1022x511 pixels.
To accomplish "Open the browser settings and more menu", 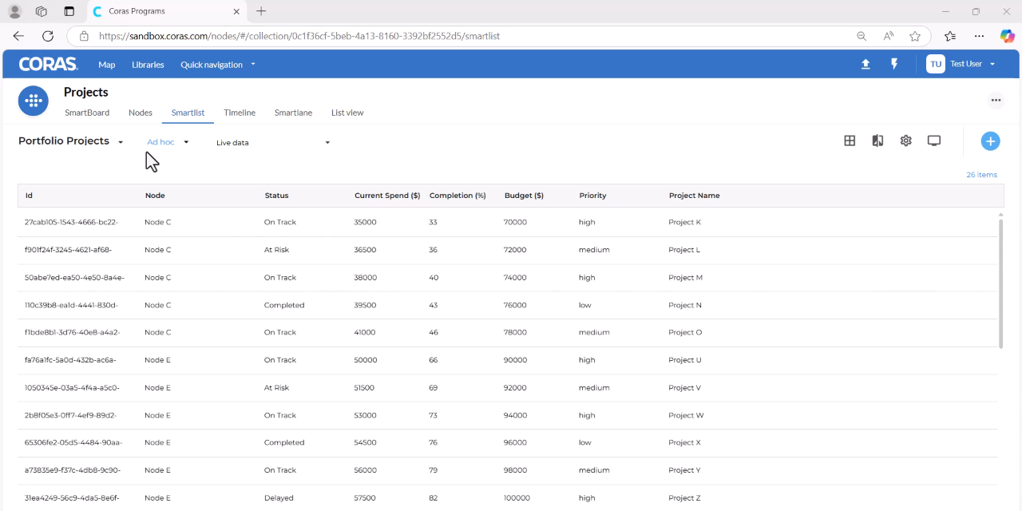I will point(979,36).
